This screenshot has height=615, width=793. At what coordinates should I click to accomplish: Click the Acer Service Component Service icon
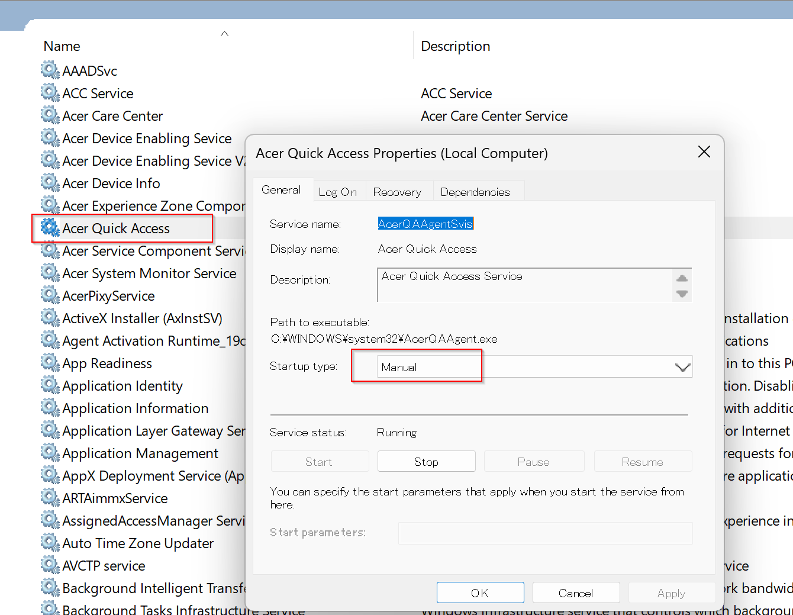coord(50,250)
